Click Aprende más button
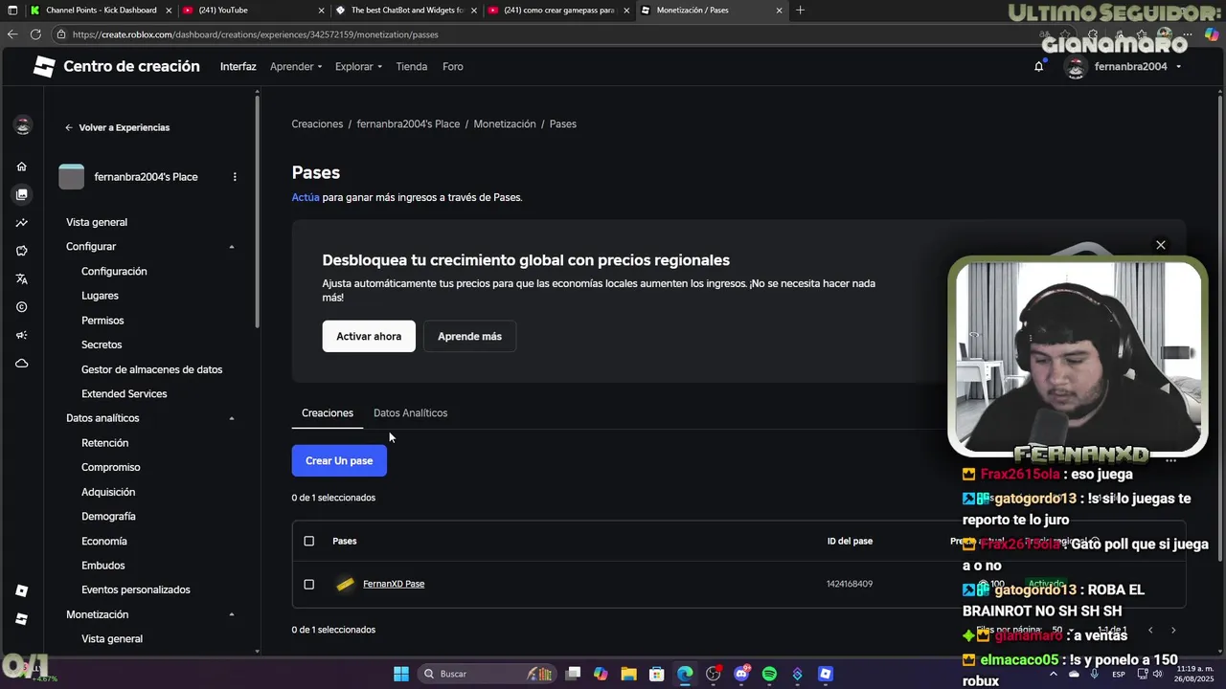 coord(469,337)
